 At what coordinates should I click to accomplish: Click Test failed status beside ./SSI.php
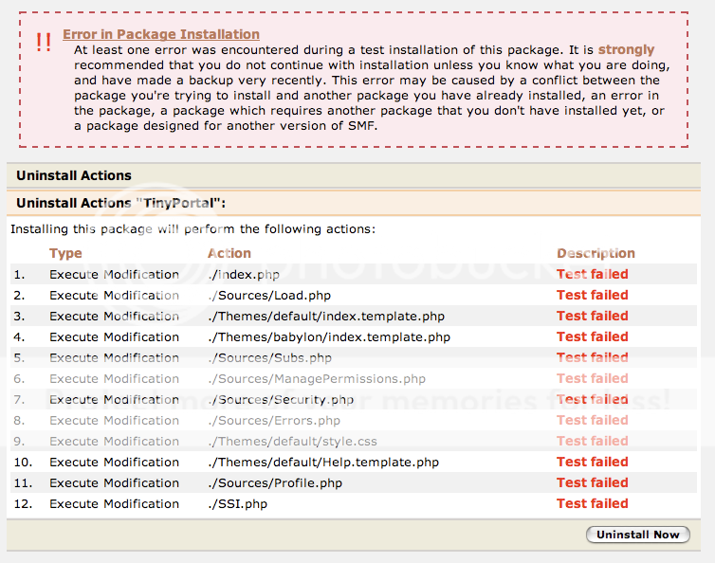(592, 504)
